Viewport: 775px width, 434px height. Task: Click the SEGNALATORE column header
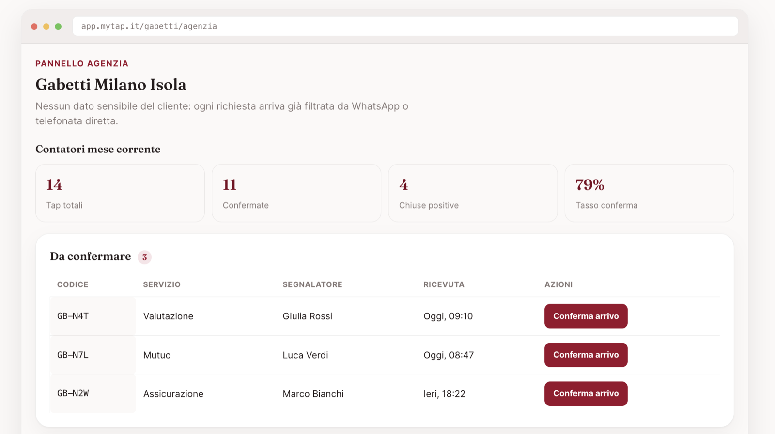312,284
